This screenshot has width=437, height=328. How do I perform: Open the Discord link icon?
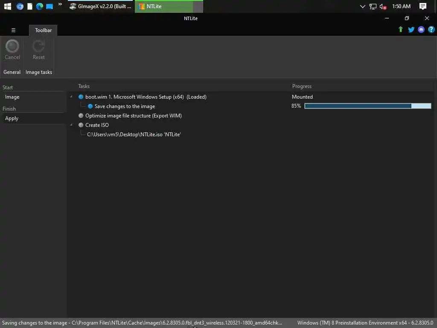(421, 29)
